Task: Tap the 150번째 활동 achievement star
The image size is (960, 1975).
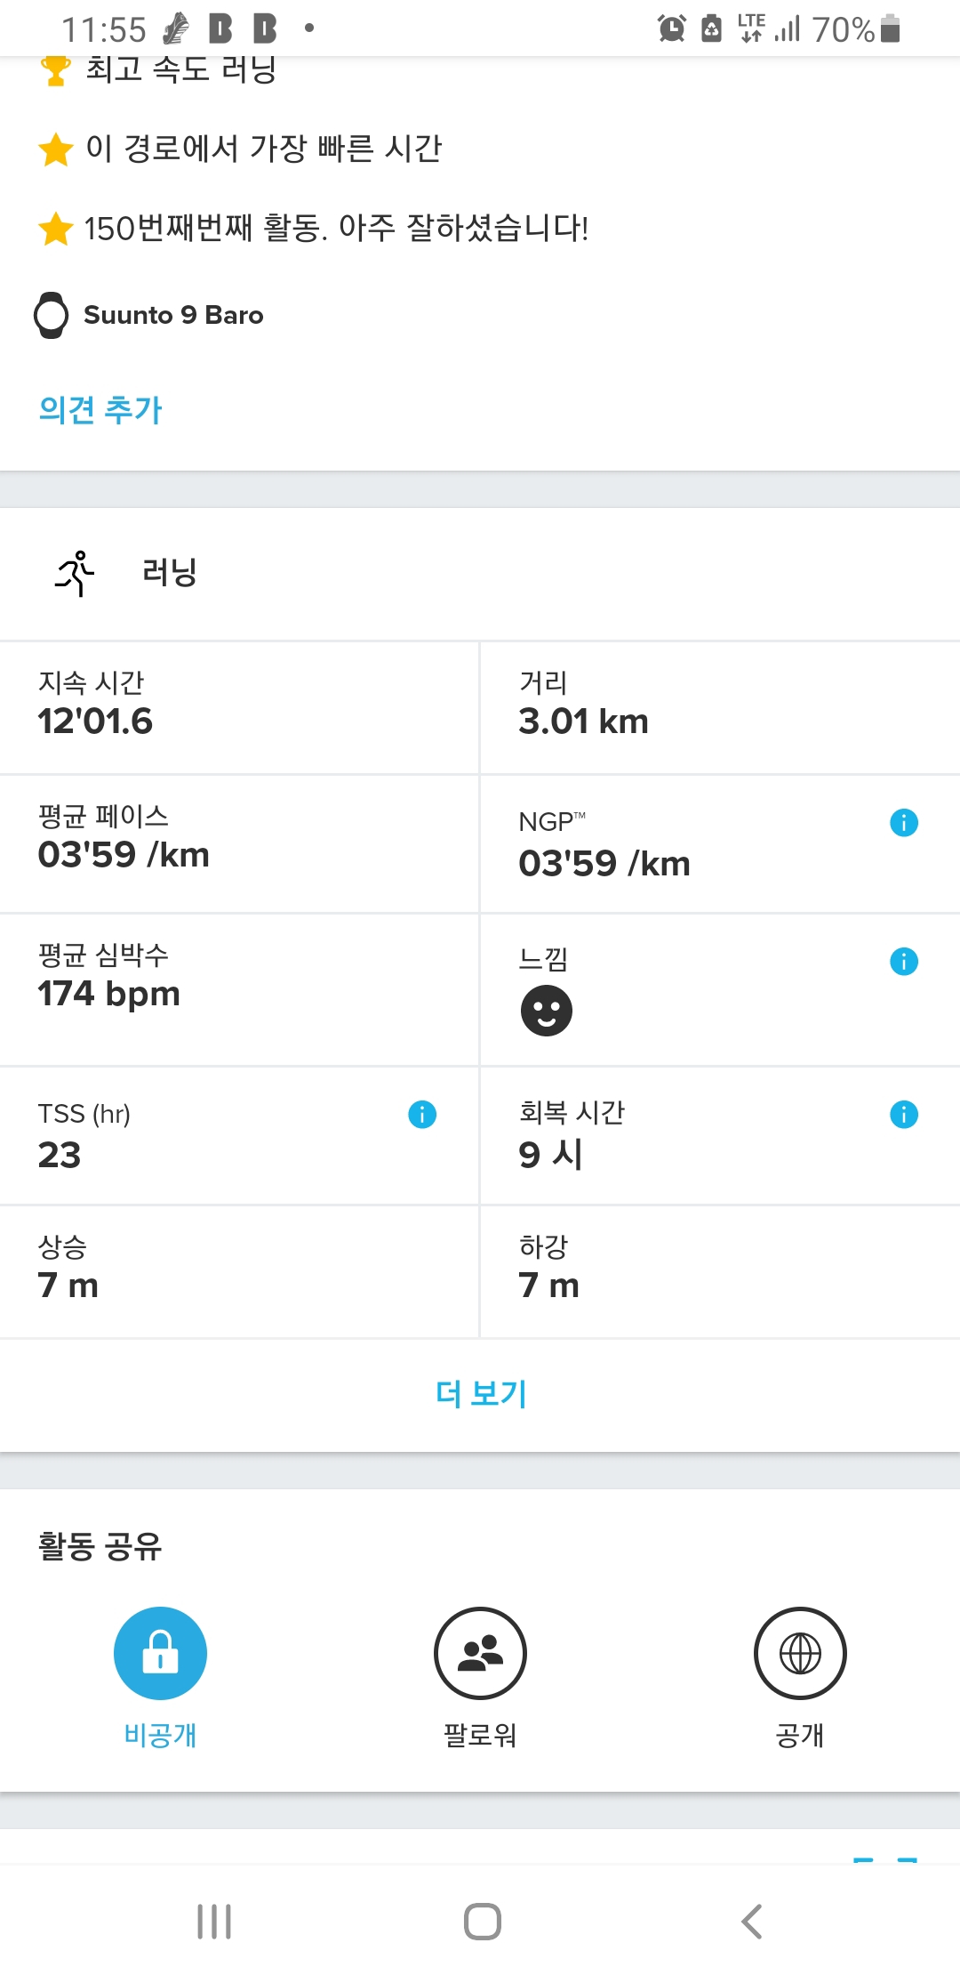Action: tap(55, 229)
